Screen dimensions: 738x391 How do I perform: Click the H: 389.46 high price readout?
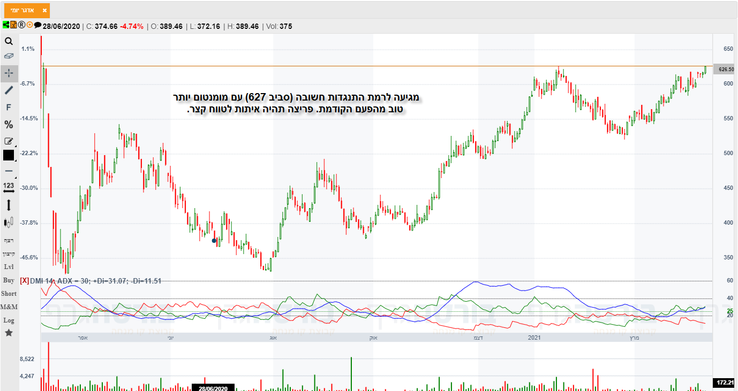(x=243, y=26)
